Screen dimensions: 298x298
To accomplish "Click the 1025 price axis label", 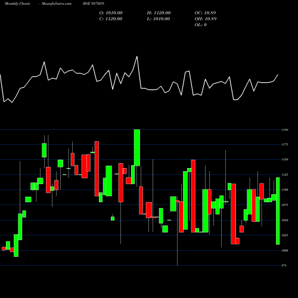I will click(x=285, y=235).
